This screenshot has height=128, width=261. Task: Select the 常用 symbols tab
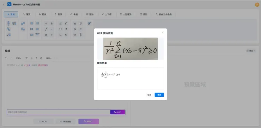click(11, 14)
